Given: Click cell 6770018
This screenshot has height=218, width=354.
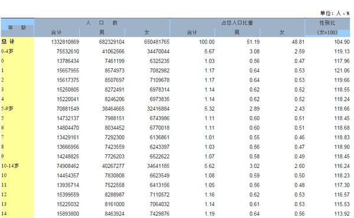Looking at the screenshot, I should point(159,128).
